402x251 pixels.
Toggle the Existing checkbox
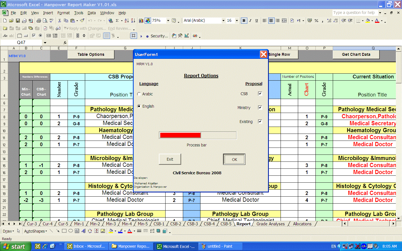tap(260, 122)
